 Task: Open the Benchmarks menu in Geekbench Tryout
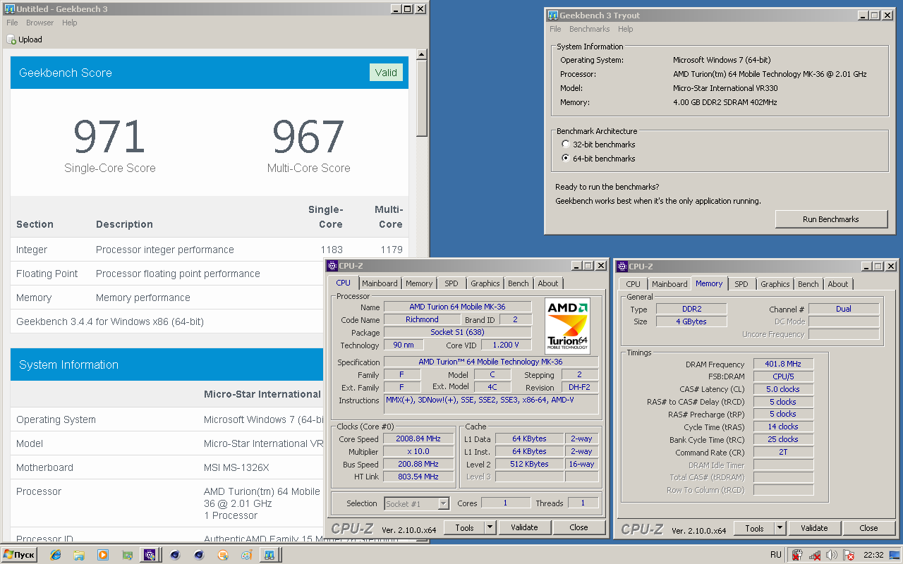pos(589,29)
